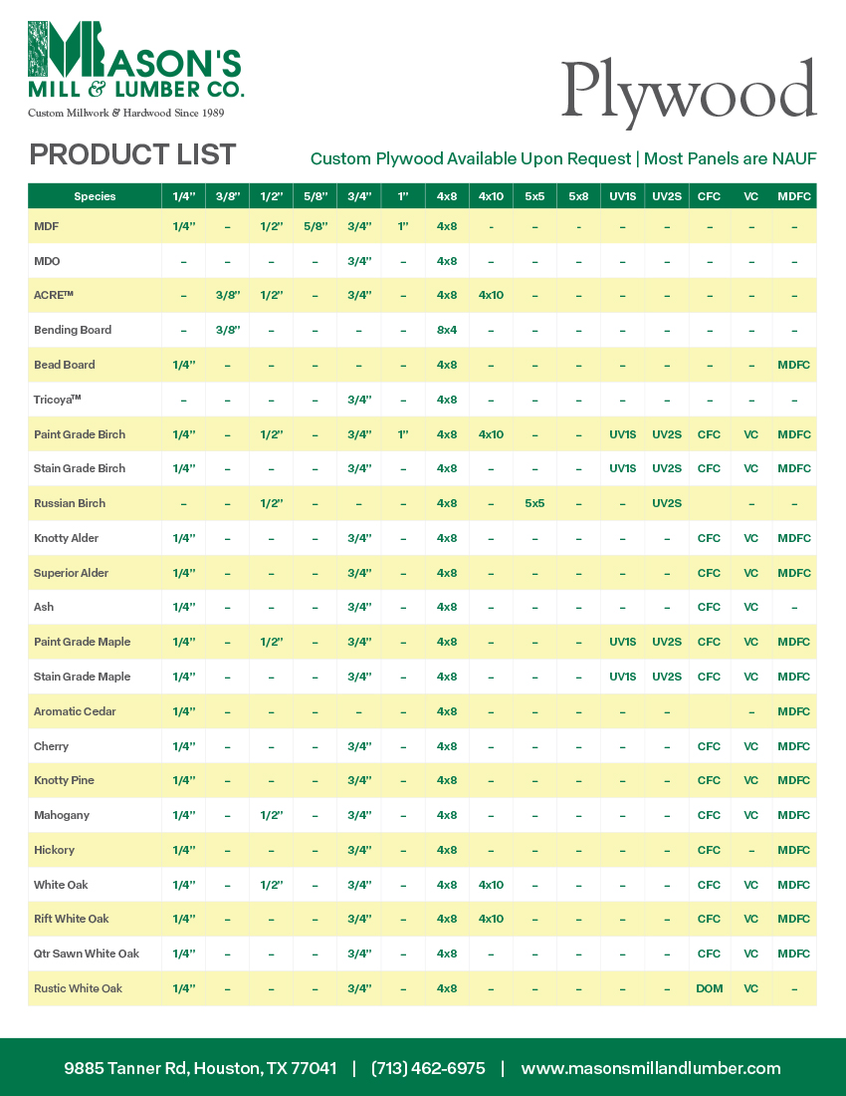Image resolution: width=846 pixels, height=1096 pixels.
Task: Click the Plywood page title
Action: tap(688, 92)
